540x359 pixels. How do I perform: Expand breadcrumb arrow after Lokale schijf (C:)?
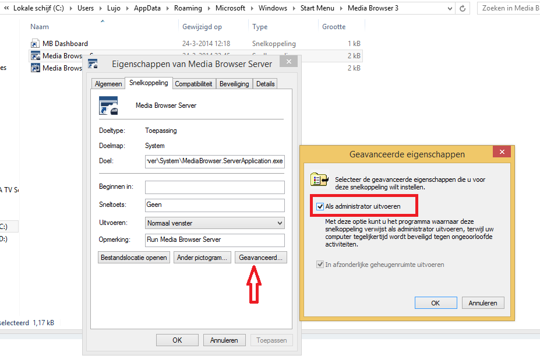coord(70,8)
